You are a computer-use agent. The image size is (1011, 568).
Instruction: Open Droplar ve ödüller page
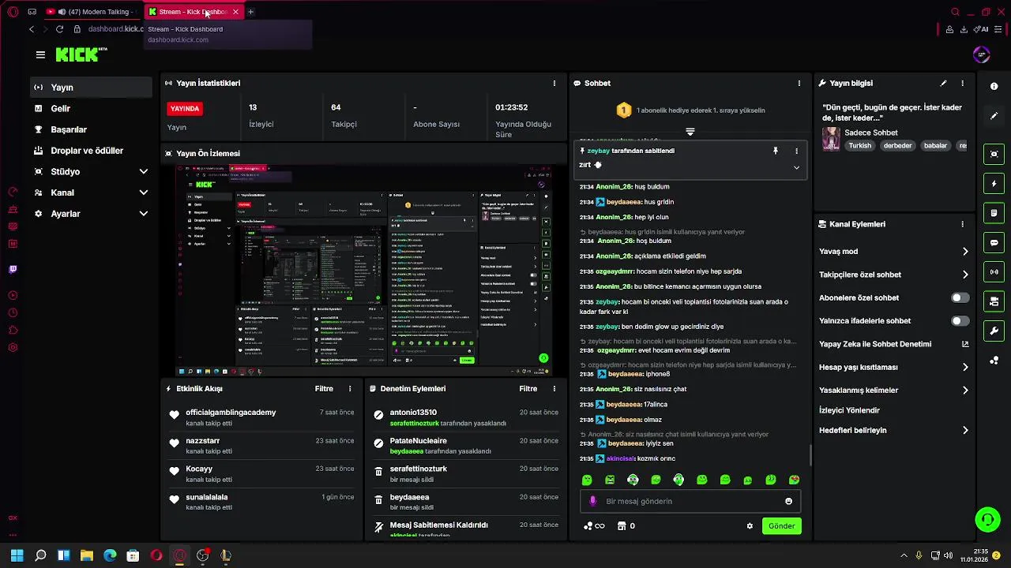pos(92,151)
